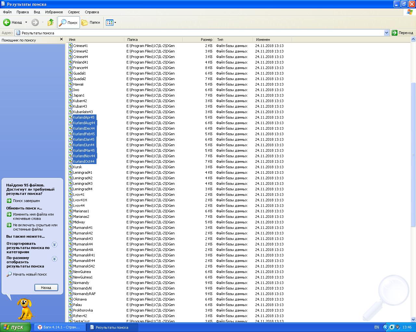
Task: Select the Japan1 file icon
Action: 70,95
